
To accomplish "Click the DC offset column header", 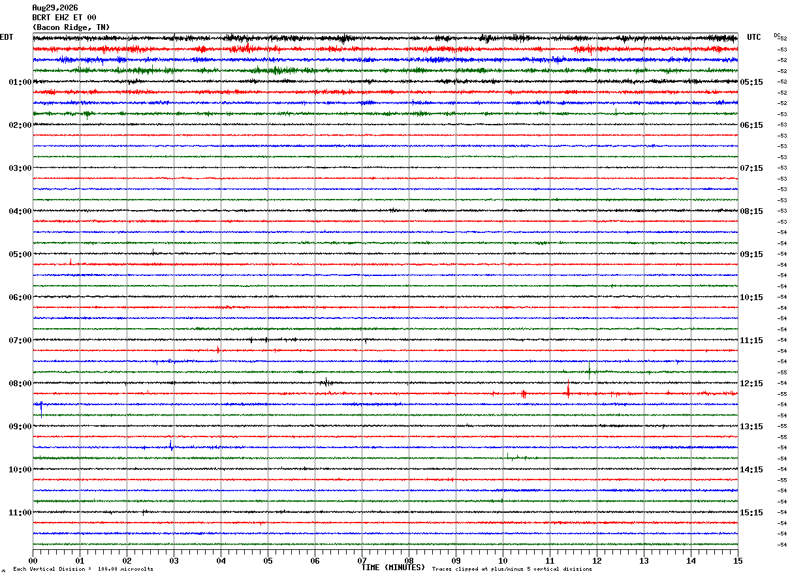I will (x=777, y=35).
